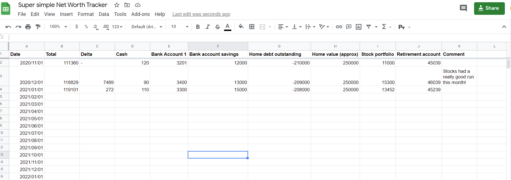
Task: Open the Edit menu
Action: pyautogui.click(x=35, y=14)
